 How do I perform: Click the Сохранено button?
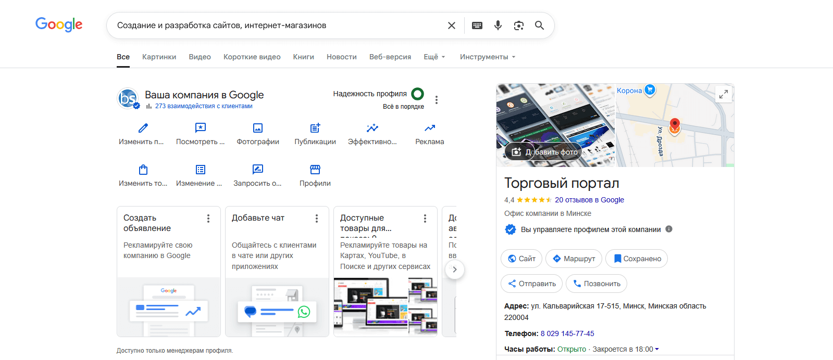click(x=637, y=259)
